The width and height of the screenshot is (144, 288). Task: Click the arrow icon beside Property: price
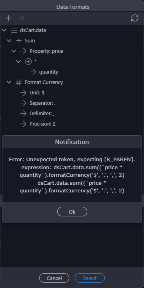click(x=23, y=51)
